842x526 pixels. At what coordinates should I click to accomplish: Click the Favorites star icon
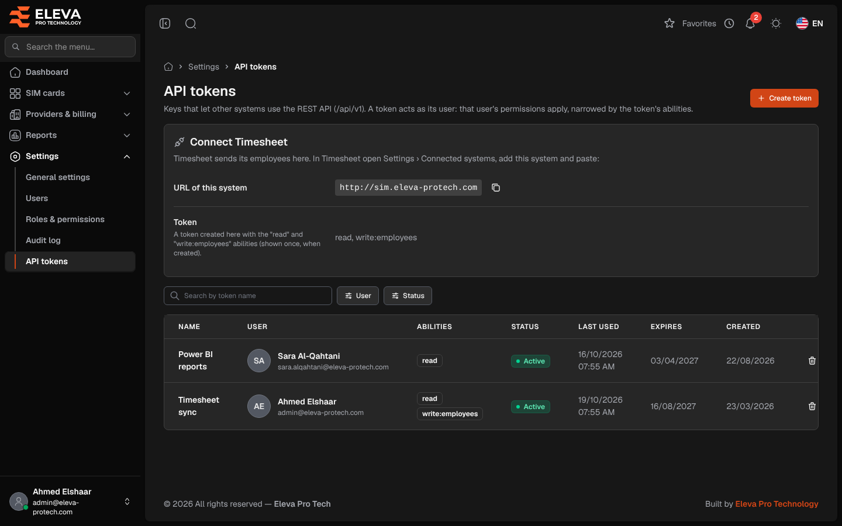point(670,23)
